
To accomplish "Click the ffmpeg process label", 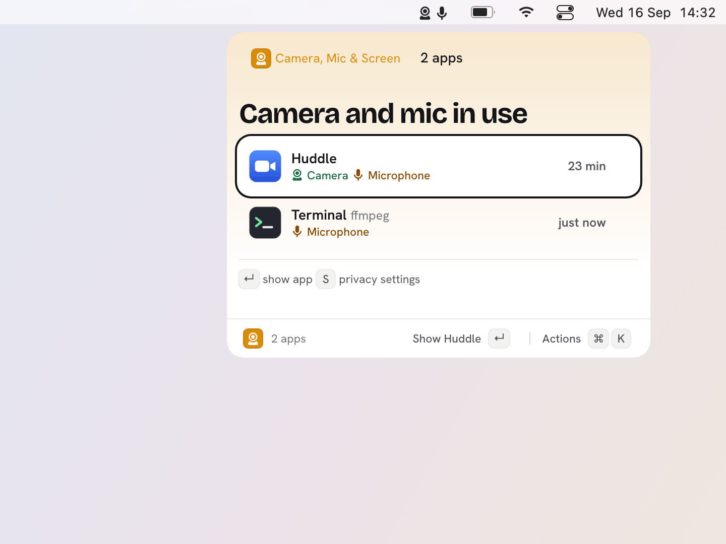I will point(370,216).
